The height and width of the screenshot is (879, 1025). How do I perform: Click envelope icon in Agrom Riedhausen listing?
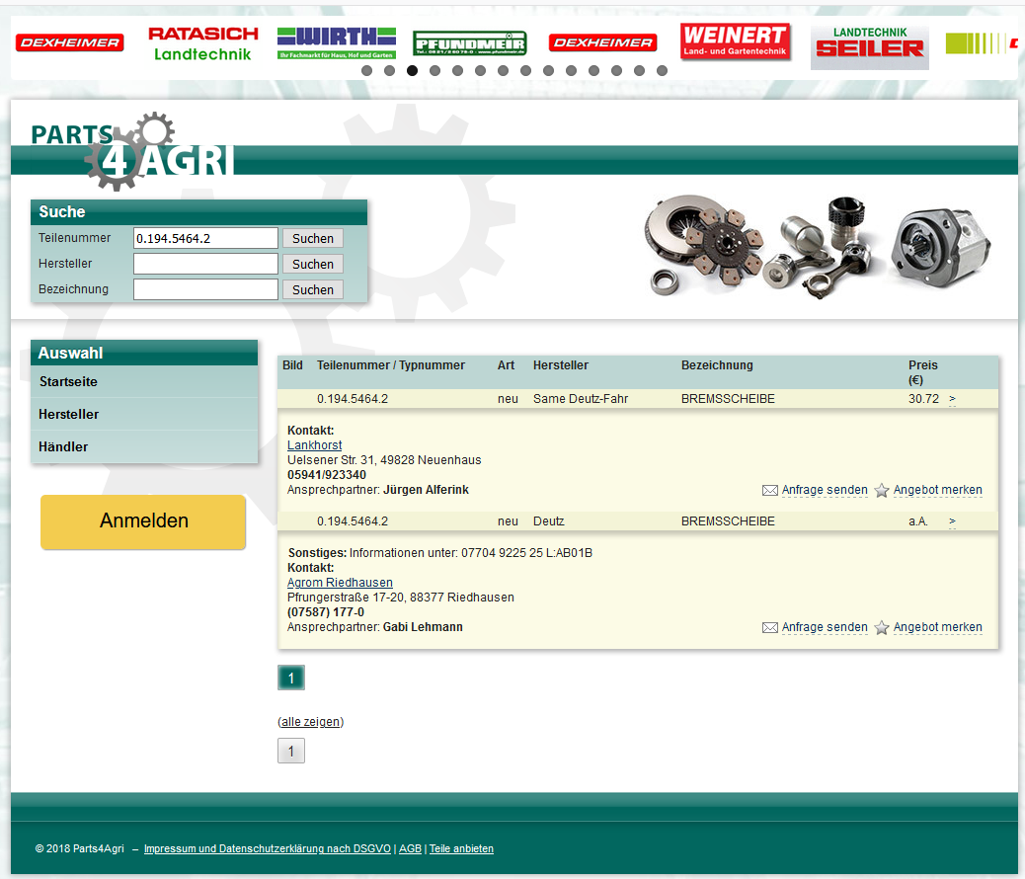pos(770,628)
